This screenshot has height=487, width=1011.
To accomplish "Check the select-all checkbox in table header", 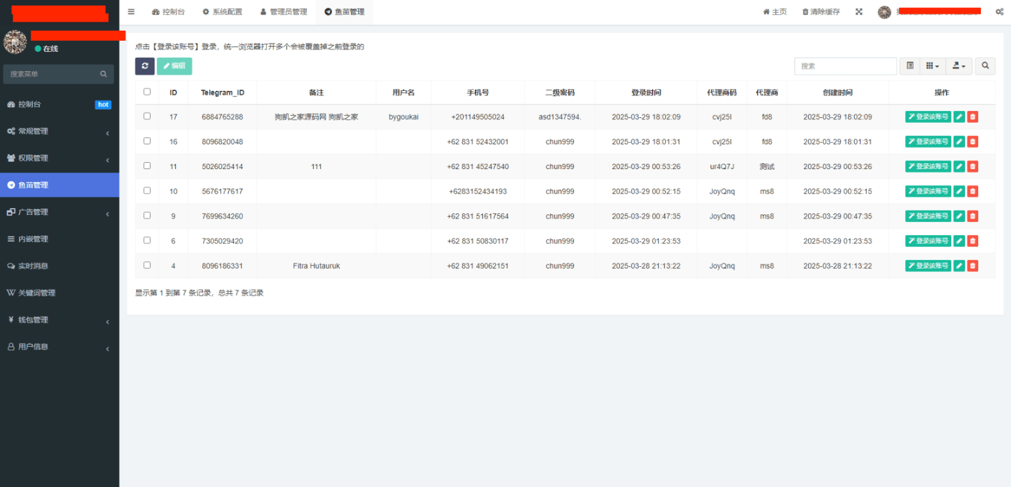I will coord(147,92).
